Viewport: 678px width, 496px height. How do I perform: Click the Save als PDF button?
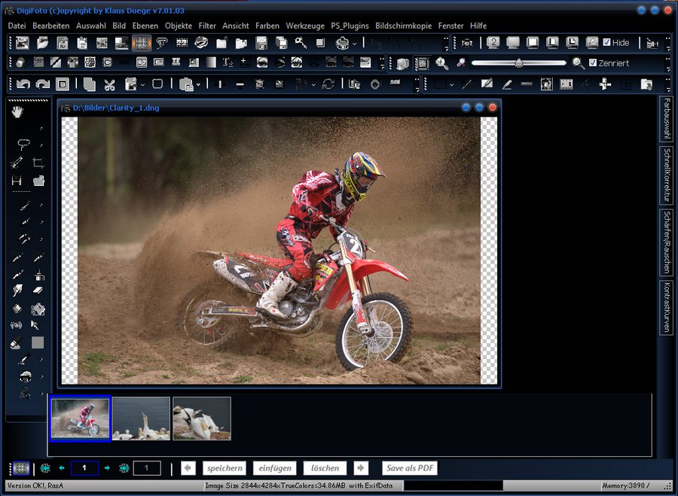coord(410,468)
